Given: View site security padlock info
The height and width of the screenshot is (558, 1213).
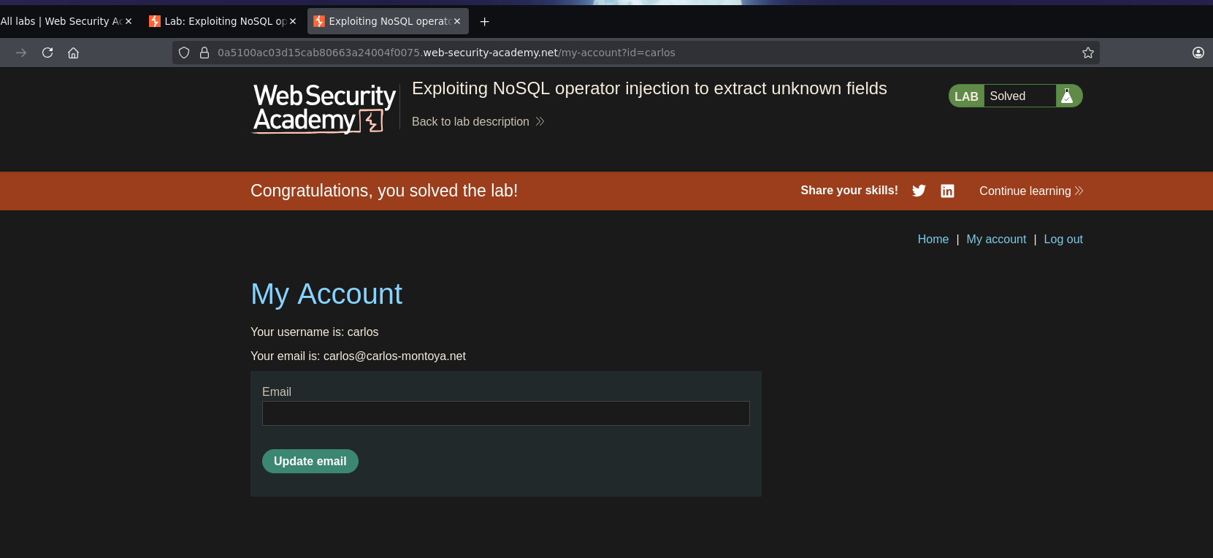Looking at the screenshot, I should pos(204,53).
